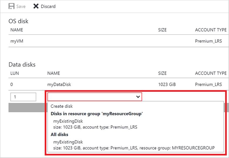This screenshot has width=229, height=158.
Task: Select the myVM OS disk row
Action: tap(17, 41)
